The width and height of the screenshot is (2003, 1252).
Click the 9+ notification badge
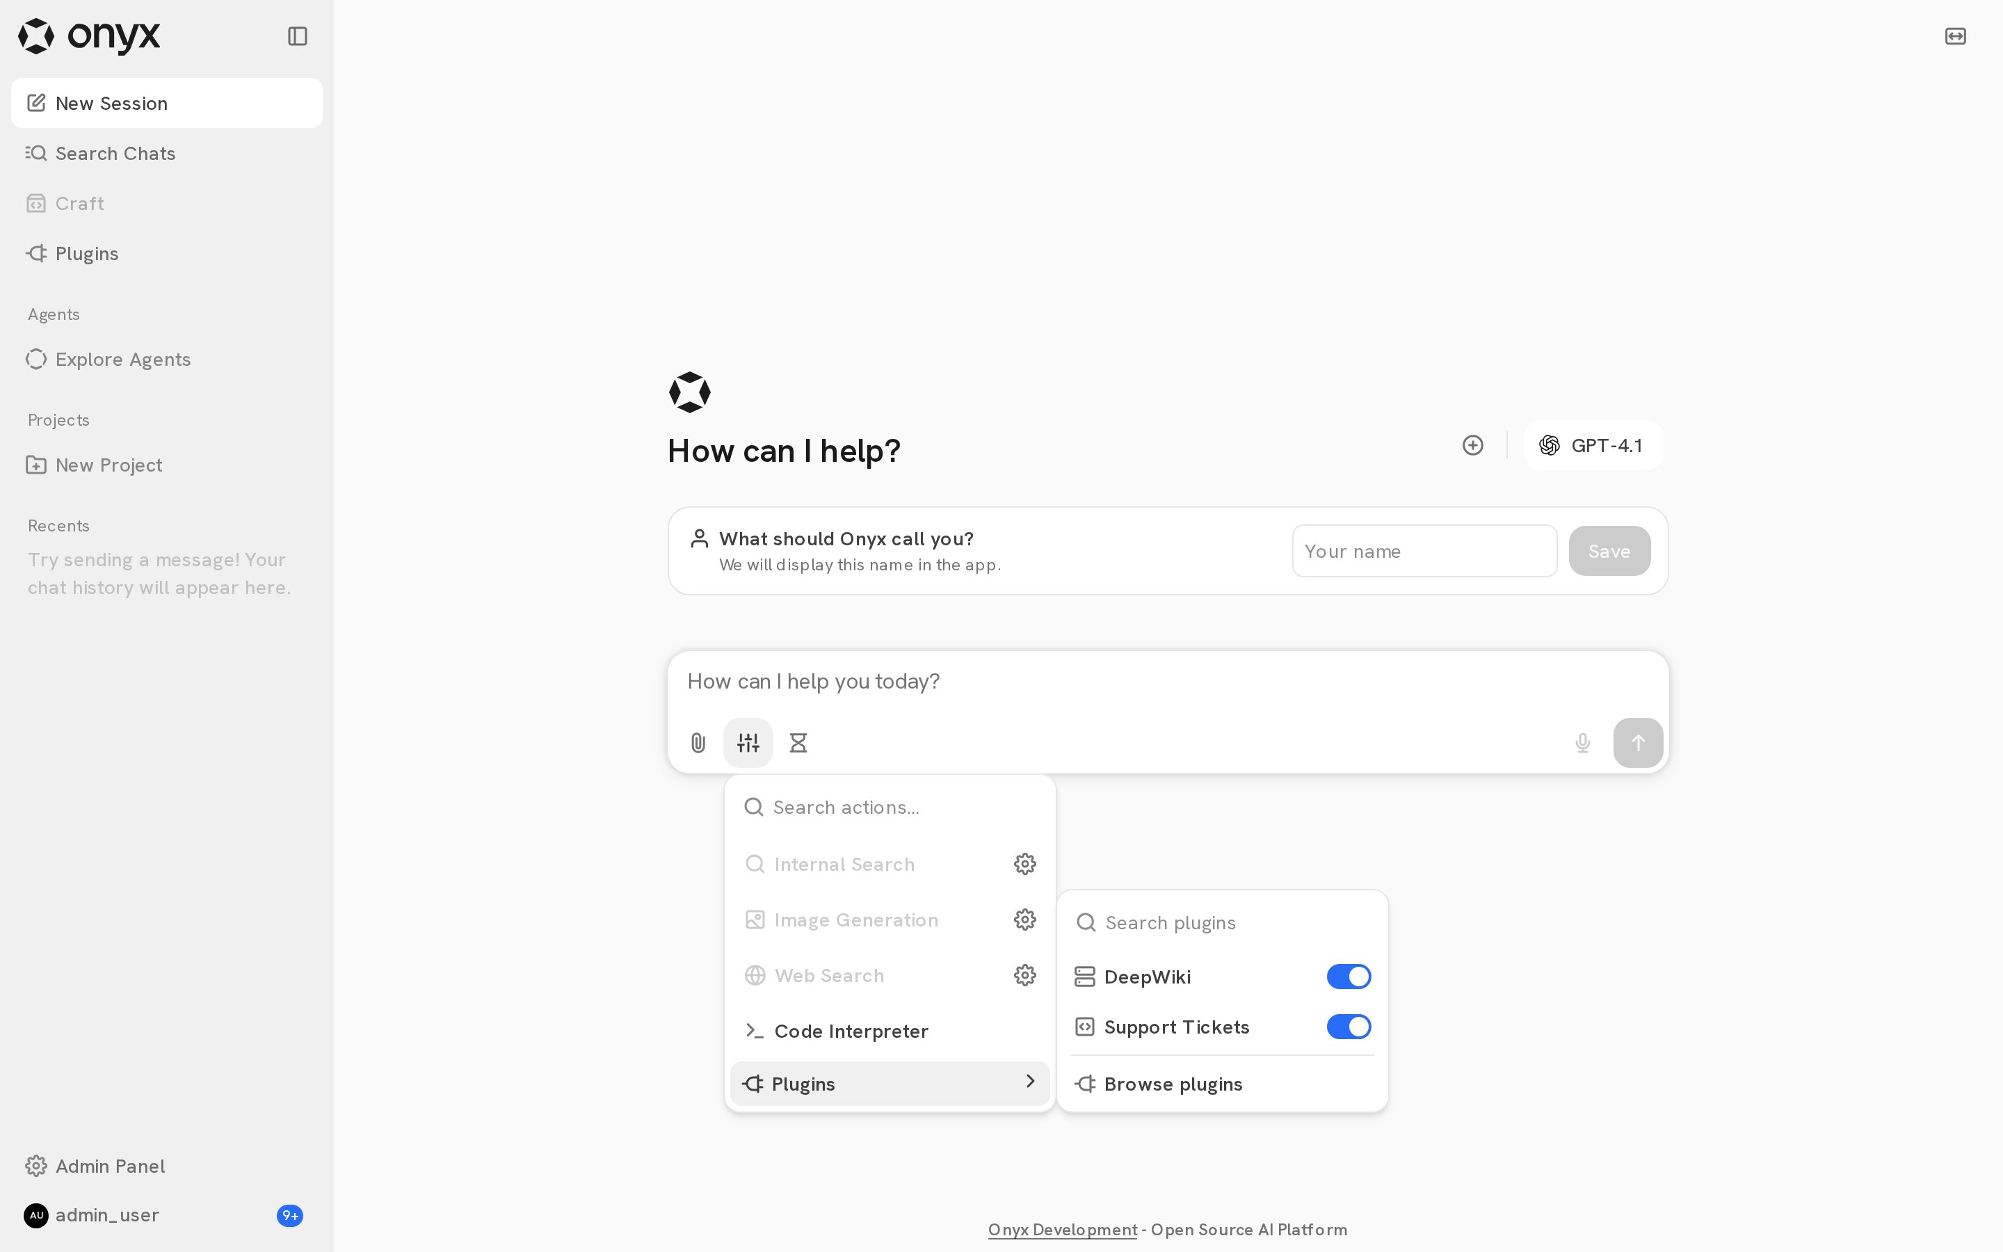[x=290, y=1216]
